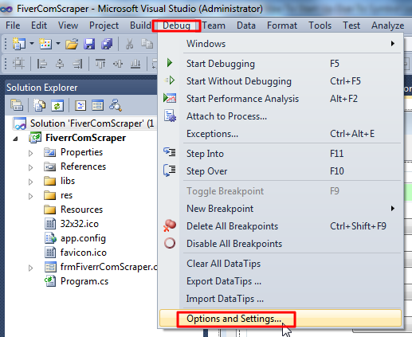This screenshot has height=337, width=412.
Task: Click the View Code icon in Solution Explorer
Action: pos(80,105)
